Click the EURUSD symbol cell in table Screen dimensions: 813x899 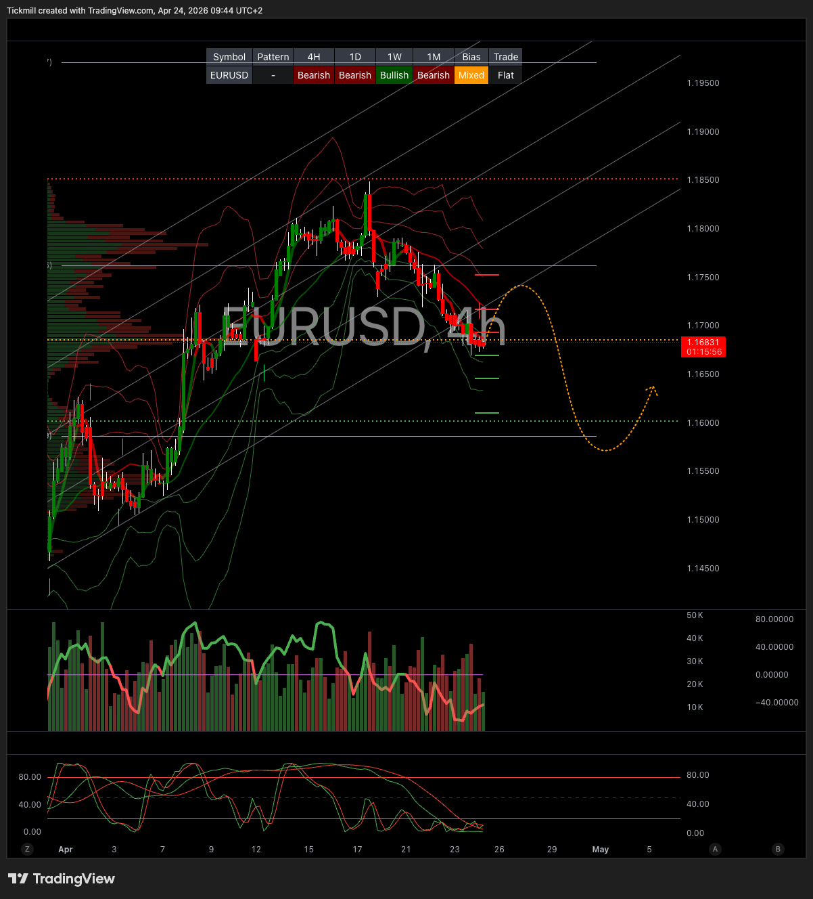[x=229, y=75]
